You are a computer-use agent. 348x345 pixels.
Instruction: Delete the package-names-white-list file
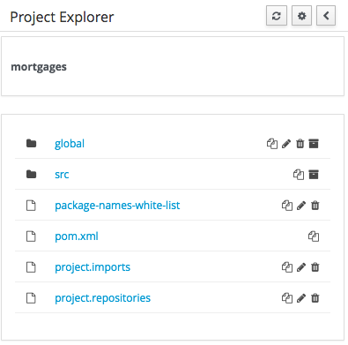coord(315,206)
